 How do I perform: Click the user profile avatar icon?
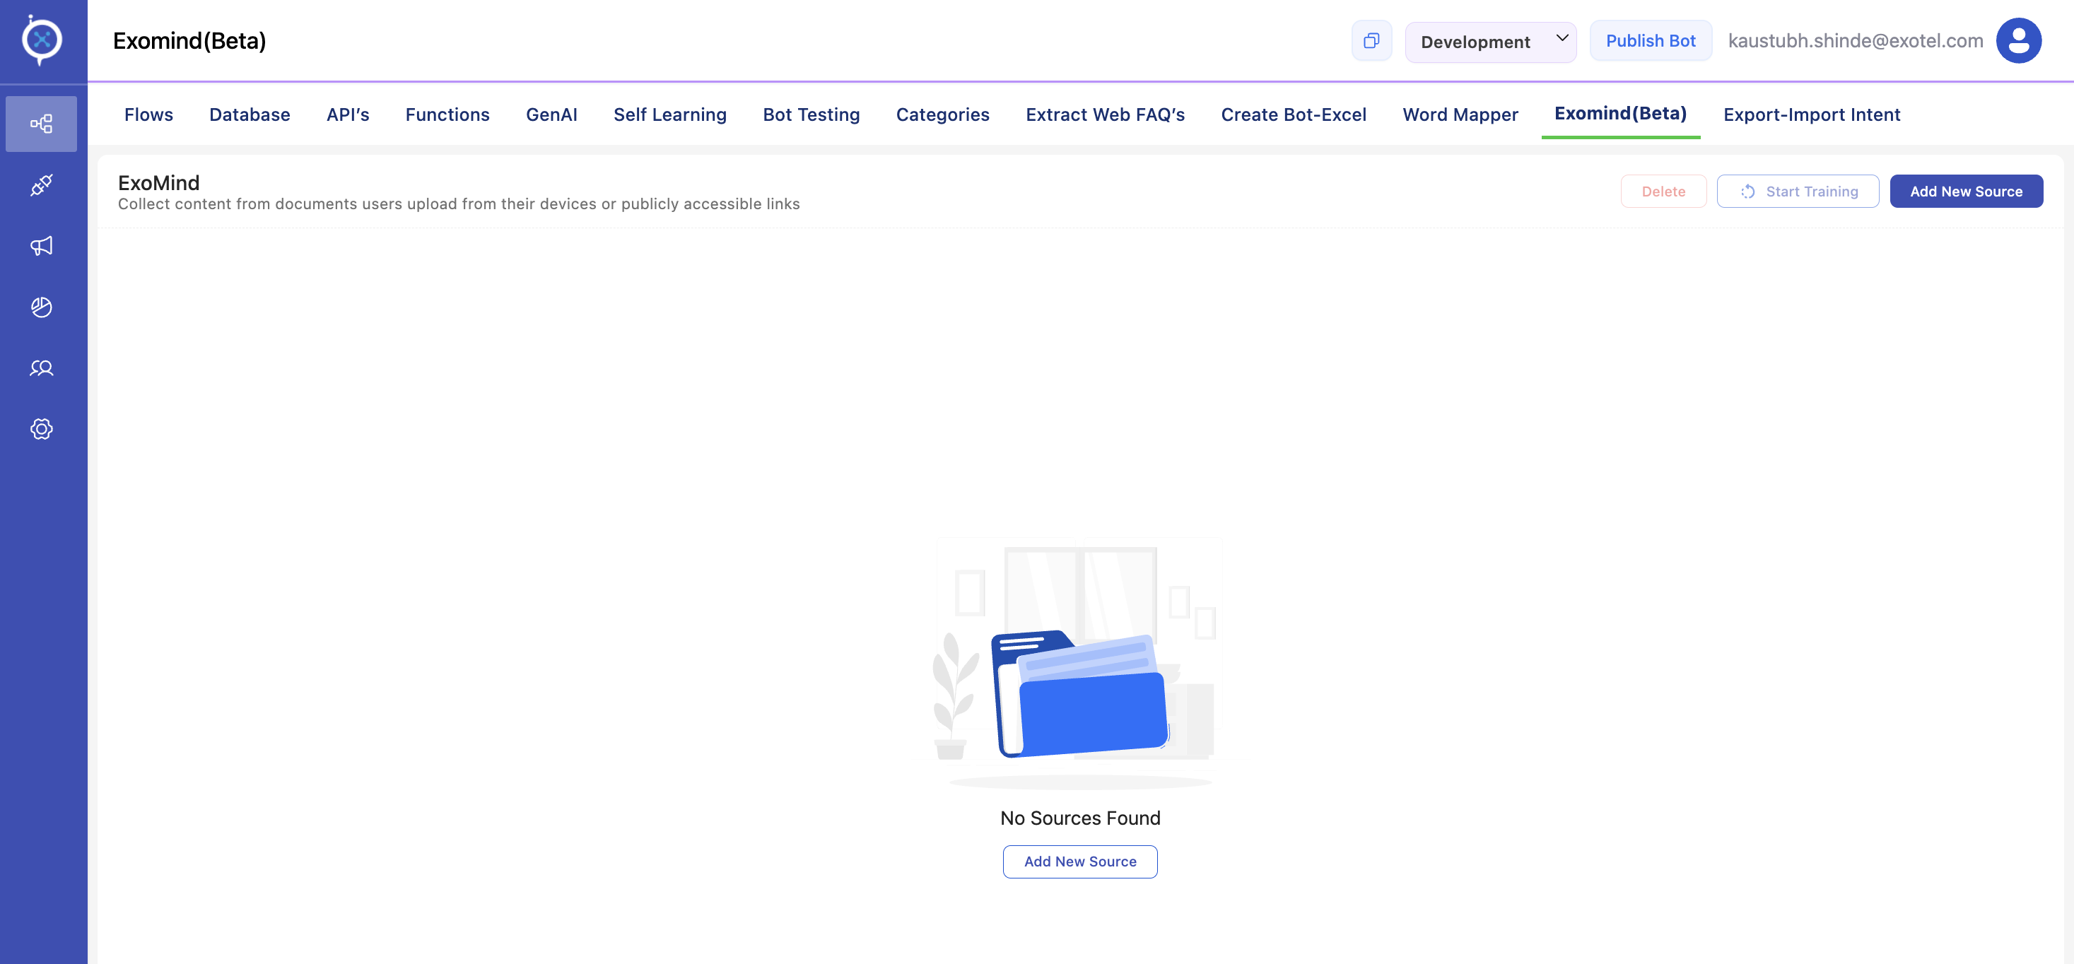click(2017, 41)
